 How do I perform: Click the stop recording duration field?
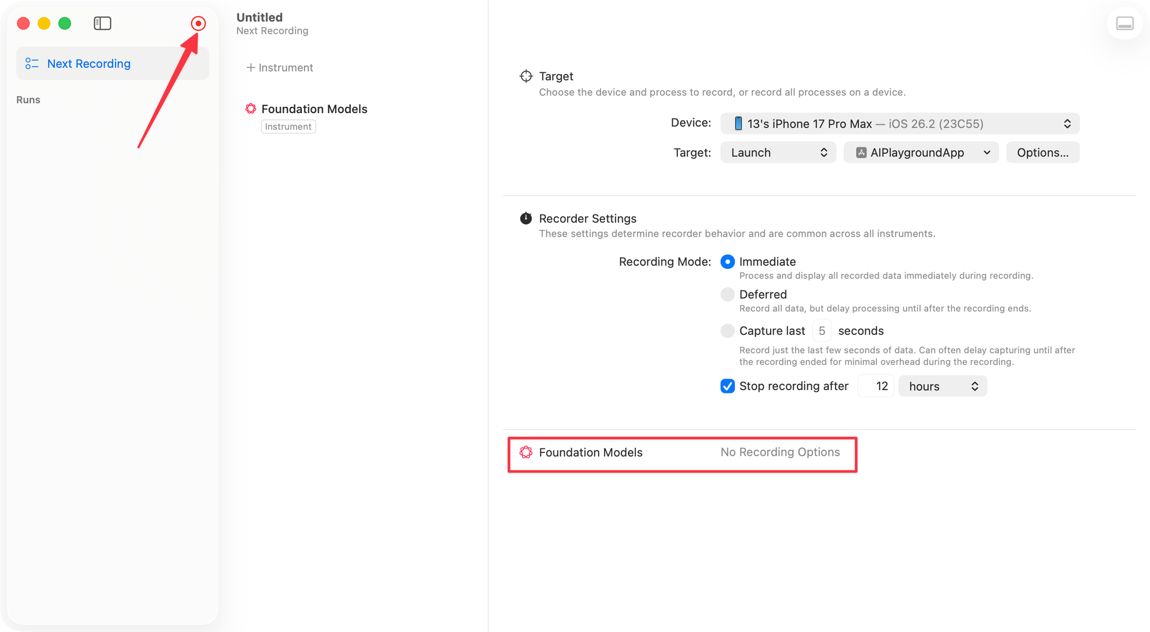point(876,387)
